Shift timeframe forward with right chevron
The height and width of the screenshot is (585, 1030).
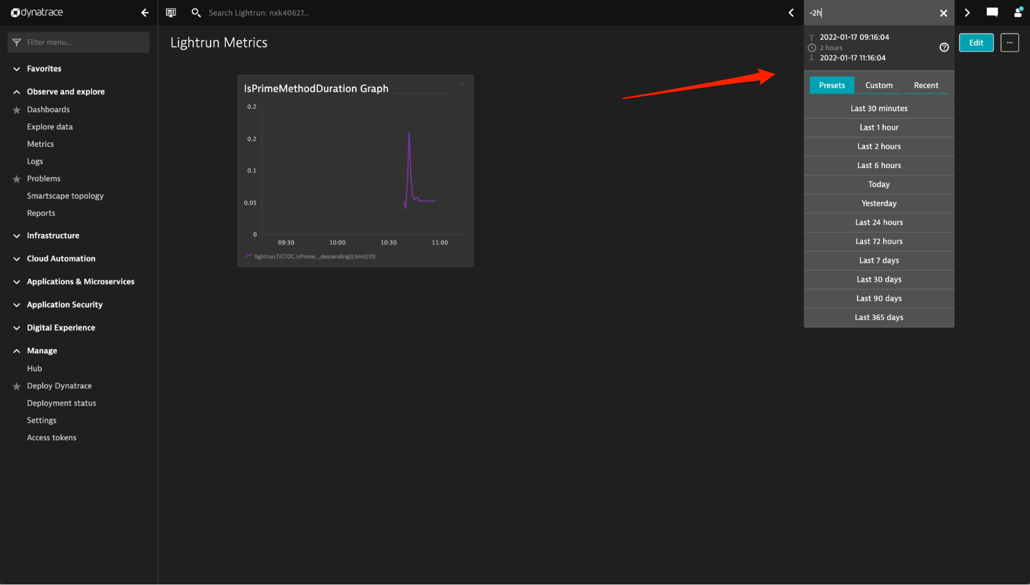tap(967, 12)
